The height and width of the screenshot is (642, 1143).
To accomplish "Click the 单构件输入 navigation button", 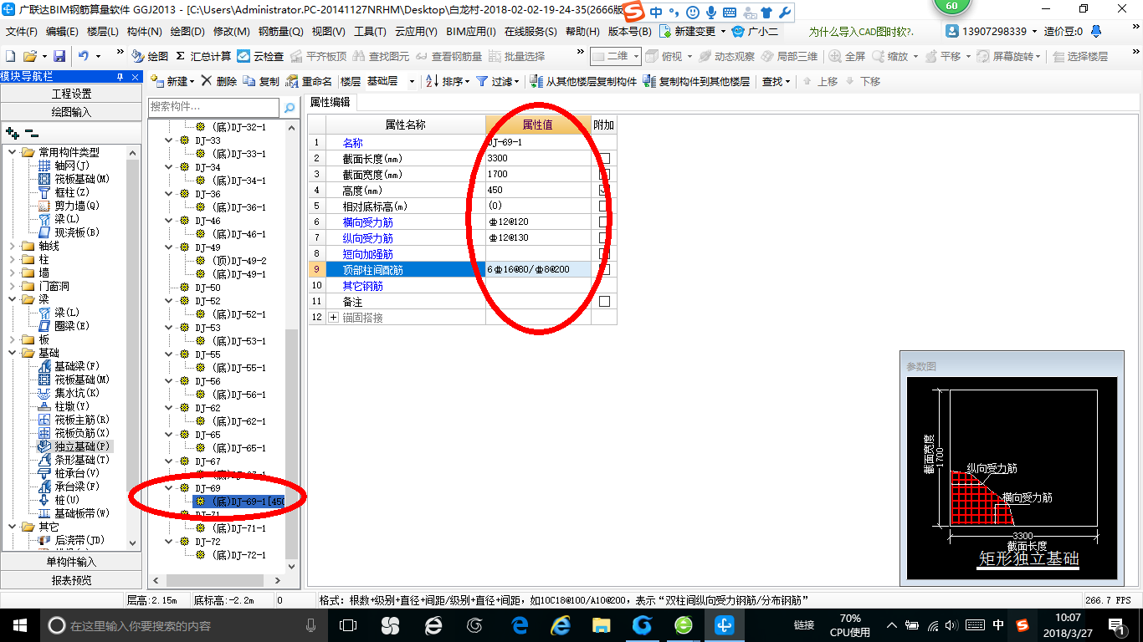I will 71,562.
